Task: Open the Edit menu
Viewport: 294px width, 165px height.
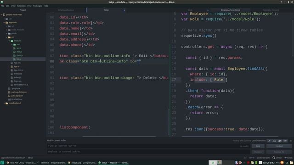Action: point(7,6)
